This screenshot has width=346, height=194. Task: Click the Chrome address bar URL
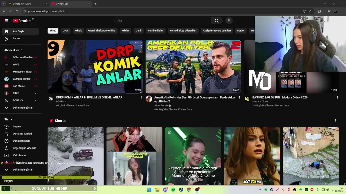[x=48, y=11]
